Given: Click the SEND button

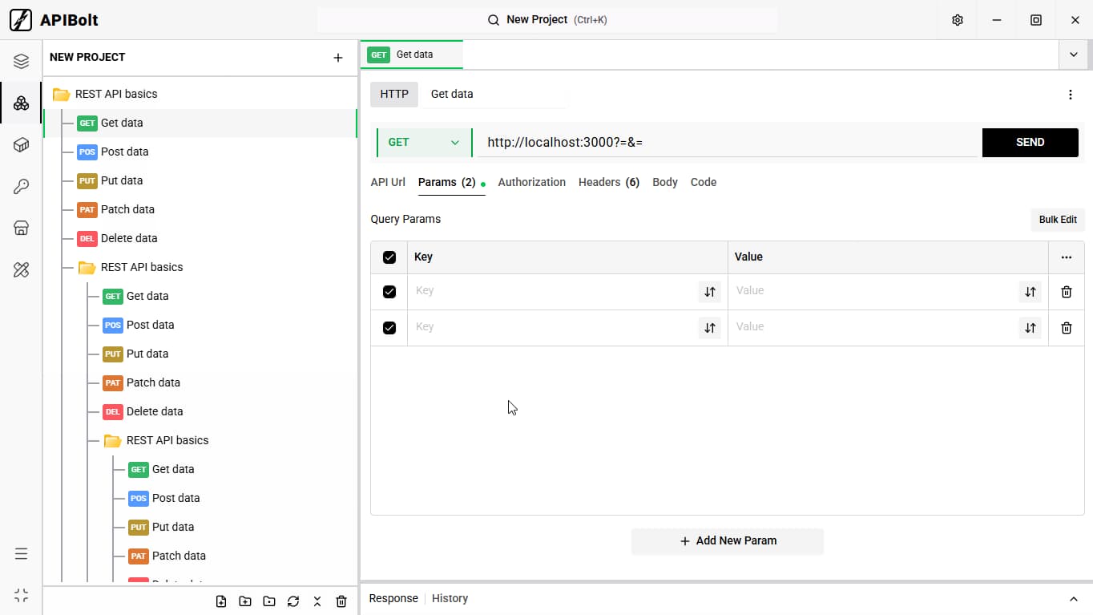Looking at the screenshot, I should tap(1030, 143).
